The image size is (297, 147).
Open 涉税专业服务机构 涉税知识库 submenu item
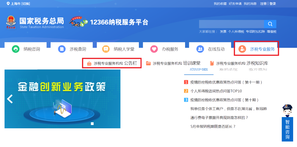(x=239, y=63)
